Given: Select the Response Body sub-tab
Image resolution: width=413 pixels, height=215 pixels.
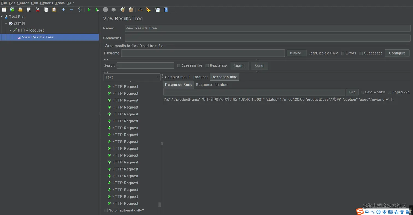Looking at the screenshot, I should [179, 85].
